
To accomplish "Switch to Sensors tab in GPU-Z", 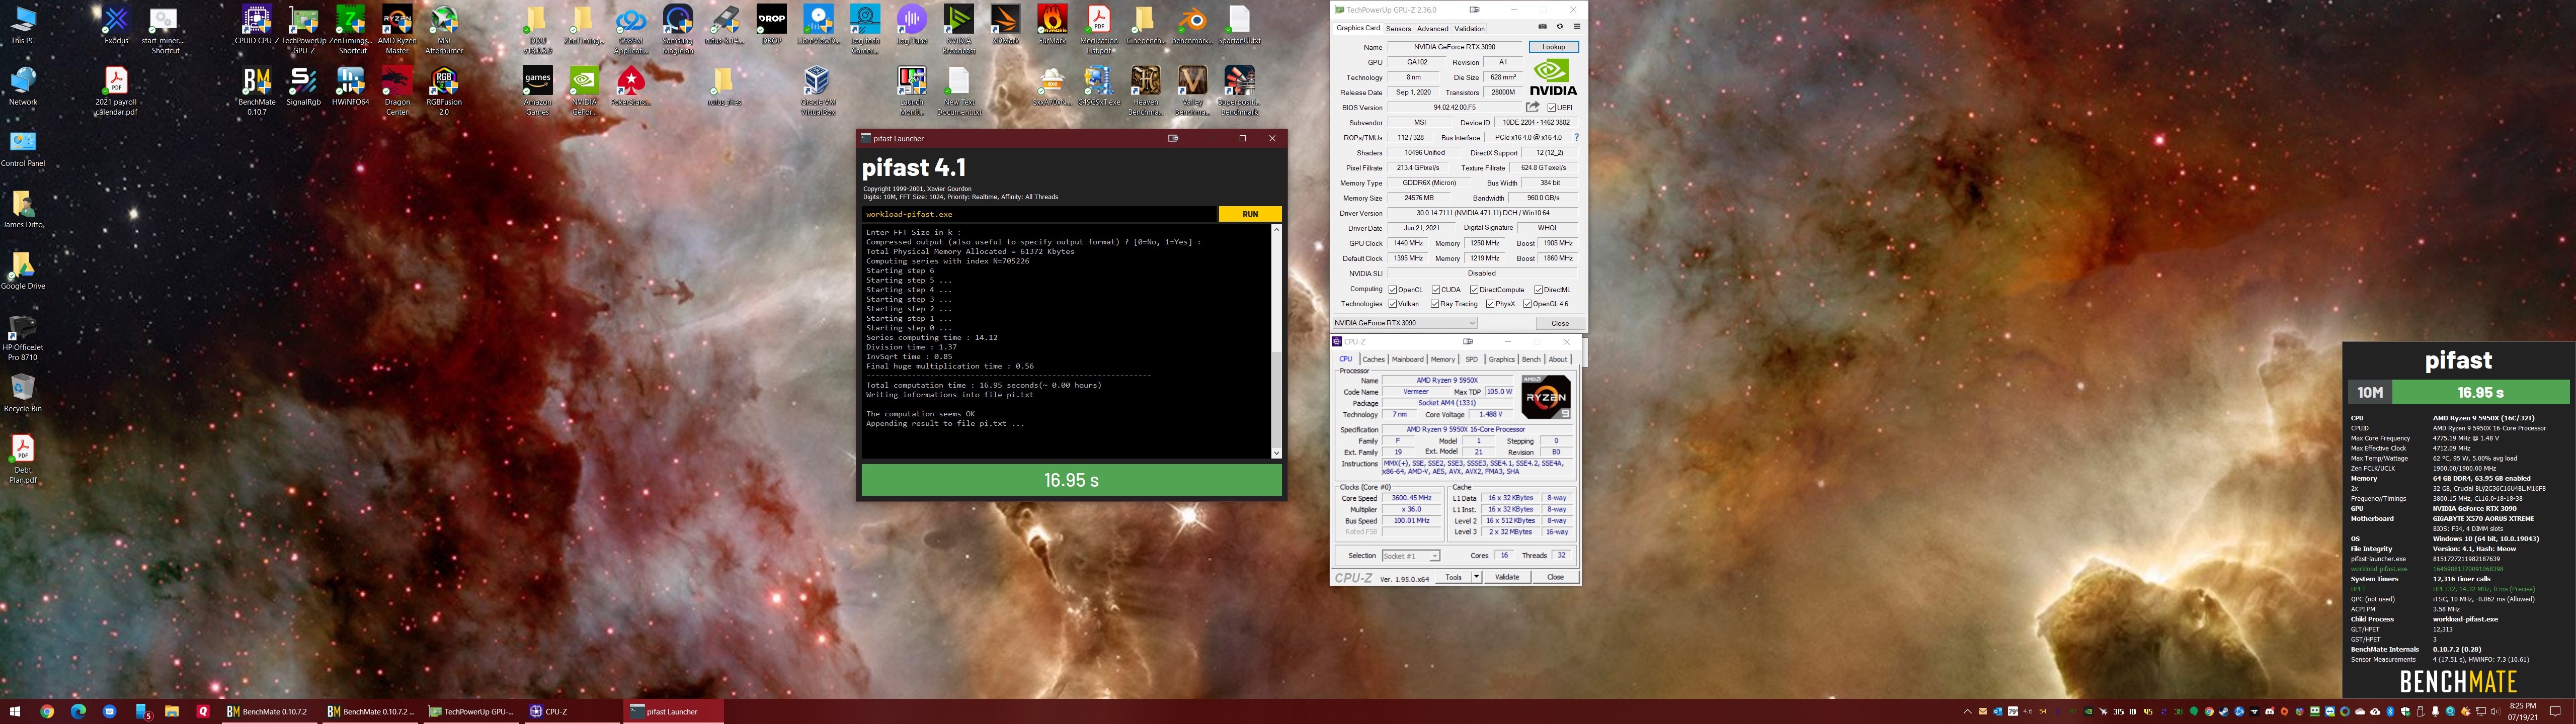I will 1398,29.
